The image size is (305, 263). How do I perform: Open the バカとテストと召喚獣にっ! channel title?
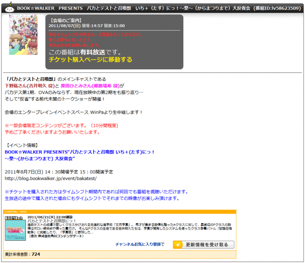[51, 221]
